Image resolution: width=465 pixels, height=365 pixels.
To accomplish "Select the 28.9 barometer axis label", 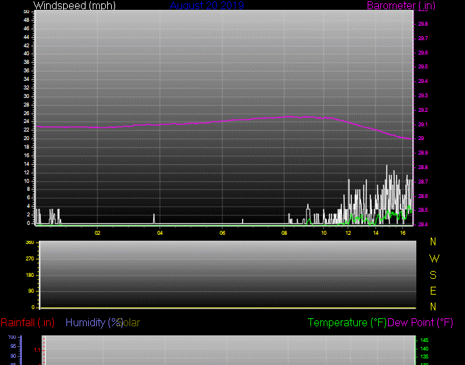I will (423, 153).
